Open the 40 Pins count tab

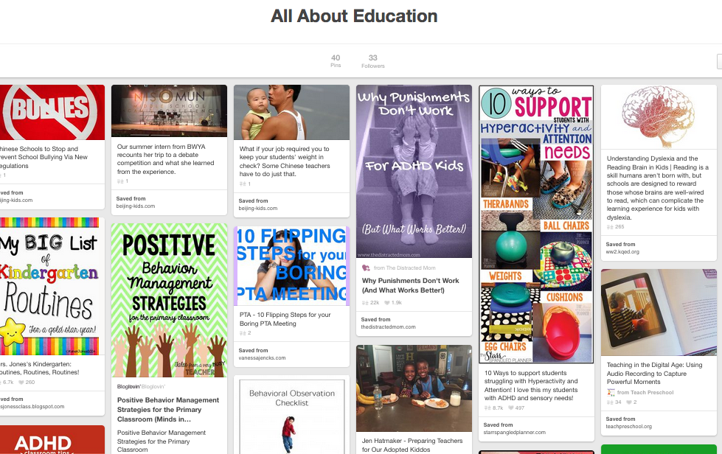[336, 60]
